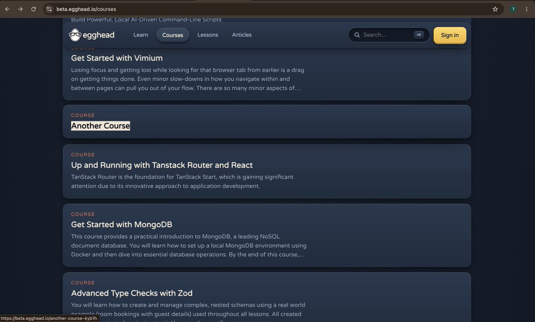Open Up and Running with Tanstack Router course
The height and width of the screenshot is (322, 535).
click(162, 165)
